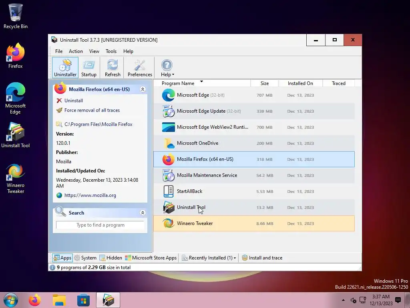Open notification center in system tray
The height and width of the screenshot is (308, 410).
[x=398, y=300]
